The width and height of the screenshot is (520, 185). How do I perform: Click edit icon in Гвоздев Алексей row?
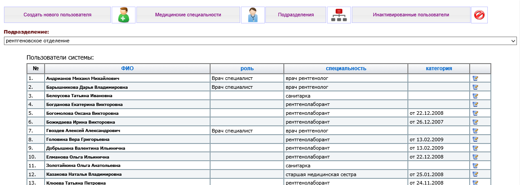[475, 131]
